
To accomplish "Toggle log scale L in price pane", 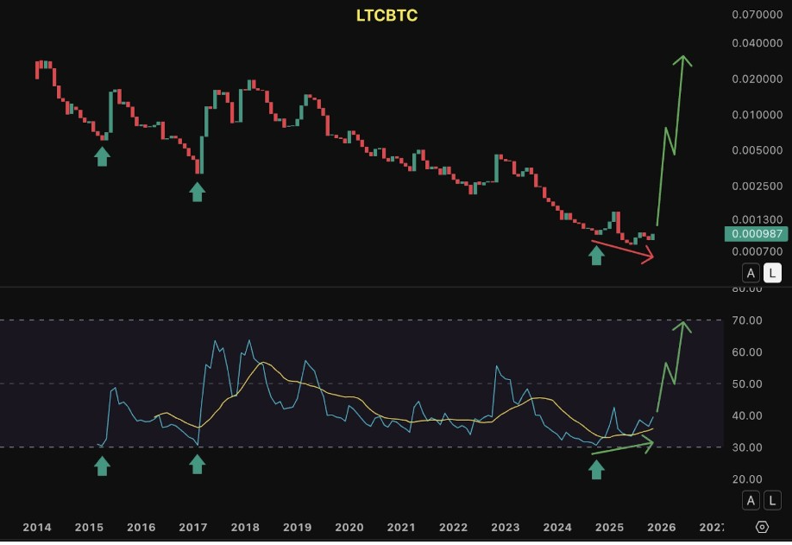I will tap(772, 273).
